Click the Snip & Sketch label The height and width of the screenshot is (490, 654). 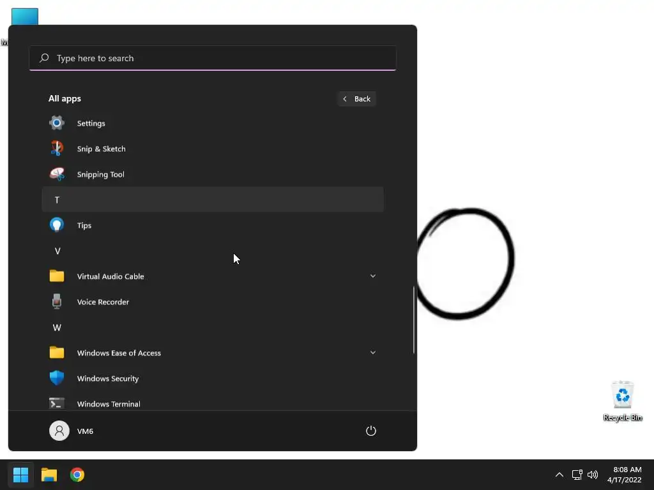pyautogui.click(x=102, y=149)
